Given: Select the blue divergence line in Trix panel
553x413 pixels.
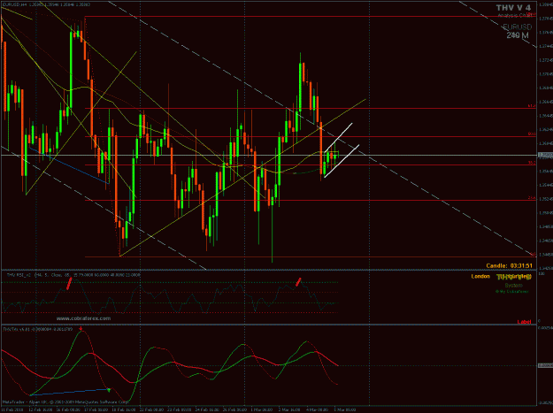Looking at the screenshot, I should click(70, 392).
